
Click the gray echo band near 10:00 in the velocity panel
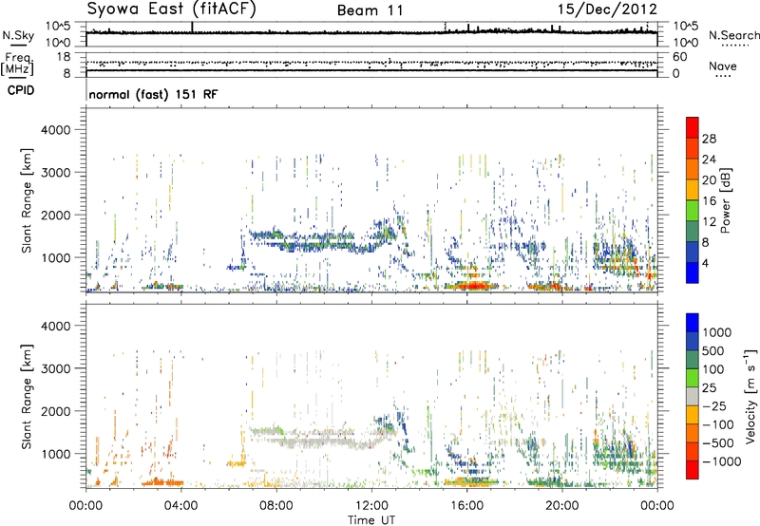(322, 440)
